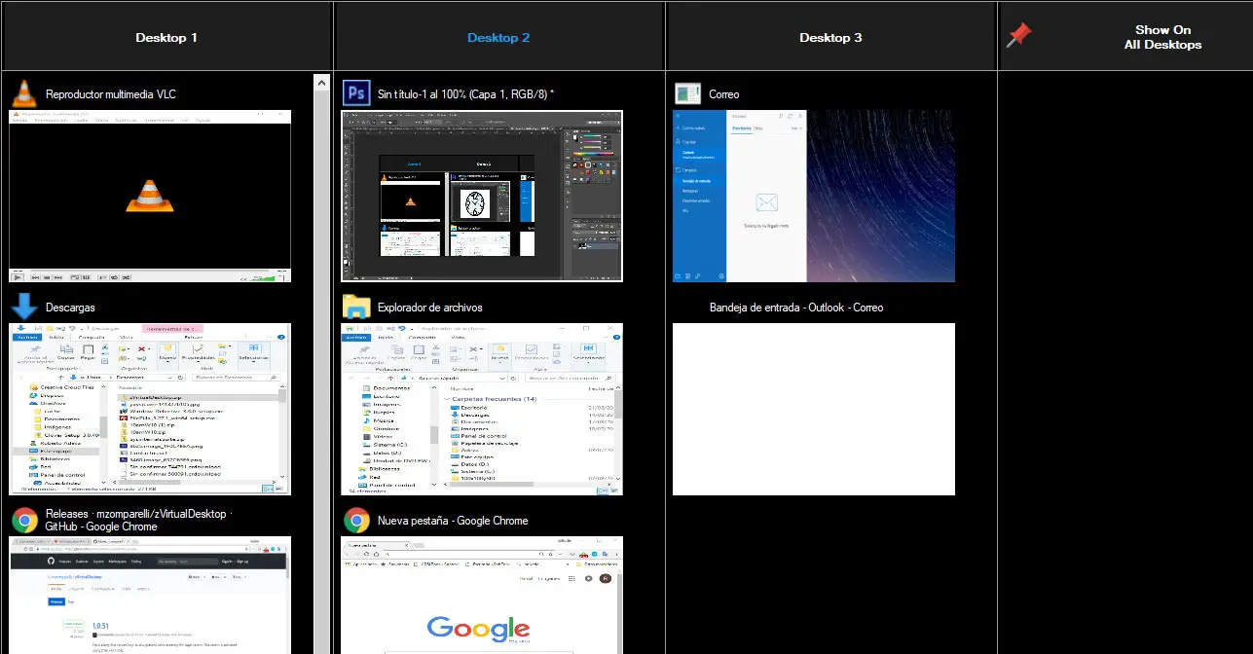Open the Google Nueva pestaña thumbnail
1253x654 pixels.
pos(482,595)
